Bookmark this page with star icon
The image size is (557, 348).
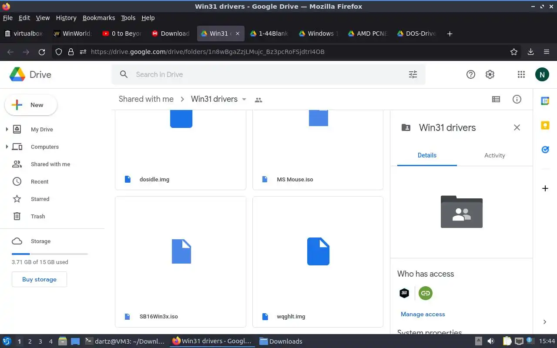pos(514,52)
